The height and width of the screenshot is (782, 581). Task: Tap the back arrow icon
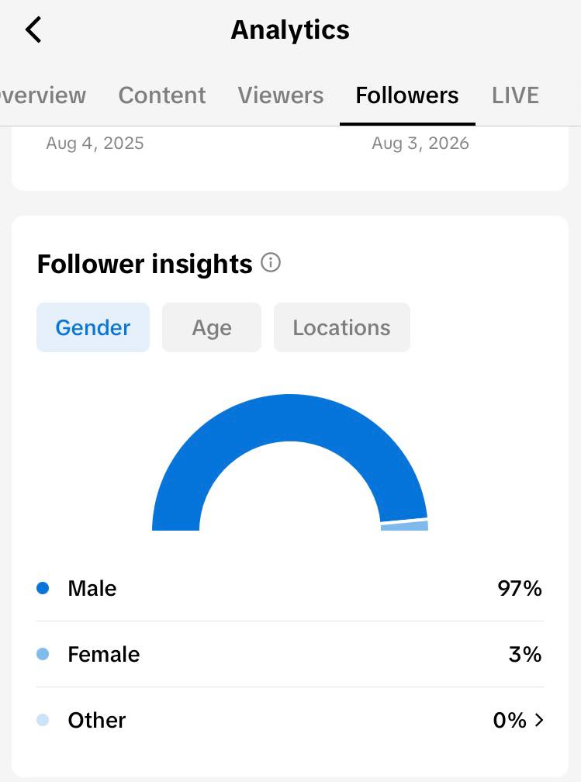click(33, 30)
